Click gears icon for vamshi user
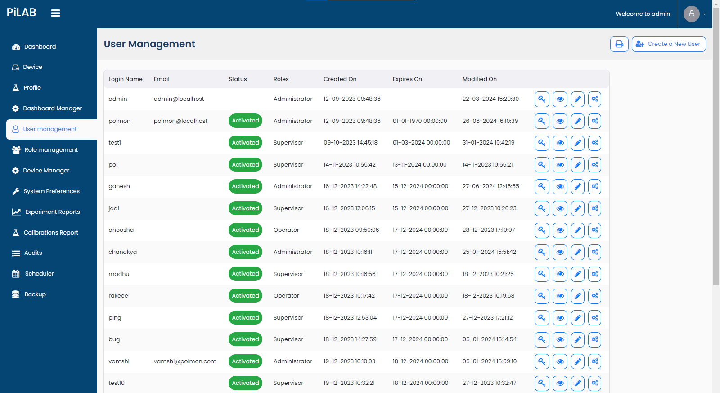 pos(594,361)
